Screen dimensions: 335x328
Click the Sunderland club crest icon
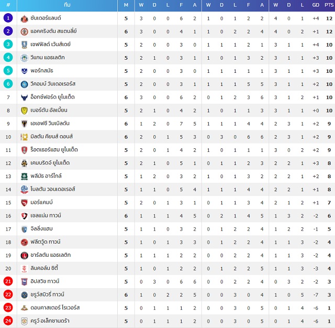[25, 19]
